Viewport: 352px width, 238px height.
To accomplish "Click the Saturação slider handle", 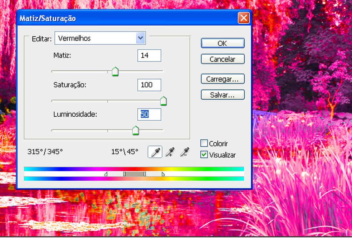I will click(163, 101).
